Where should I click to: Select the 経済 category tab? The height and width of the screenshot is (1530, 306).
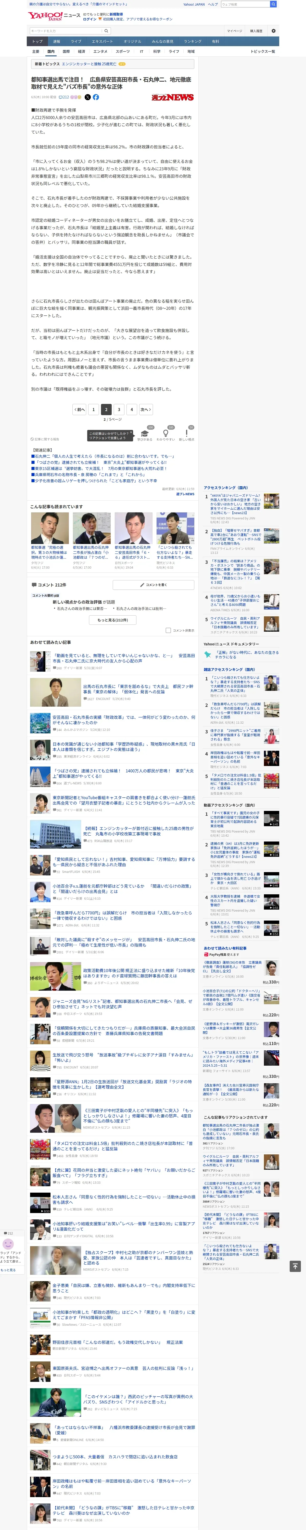(81, 52)
